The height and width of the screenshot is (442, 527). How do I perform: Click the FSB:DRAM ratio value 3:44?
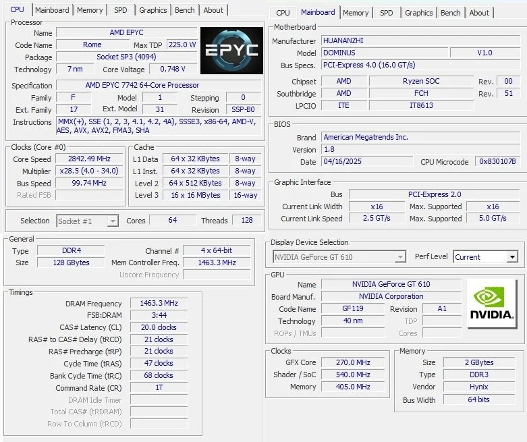click(159, 315)
